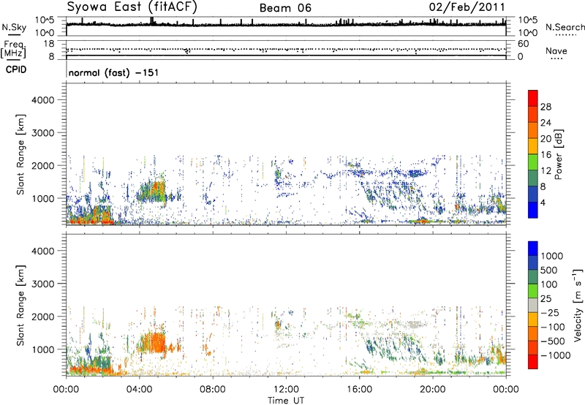Click the date '02/Feb/2011'
585x405 pixels.
coord(467,7)
